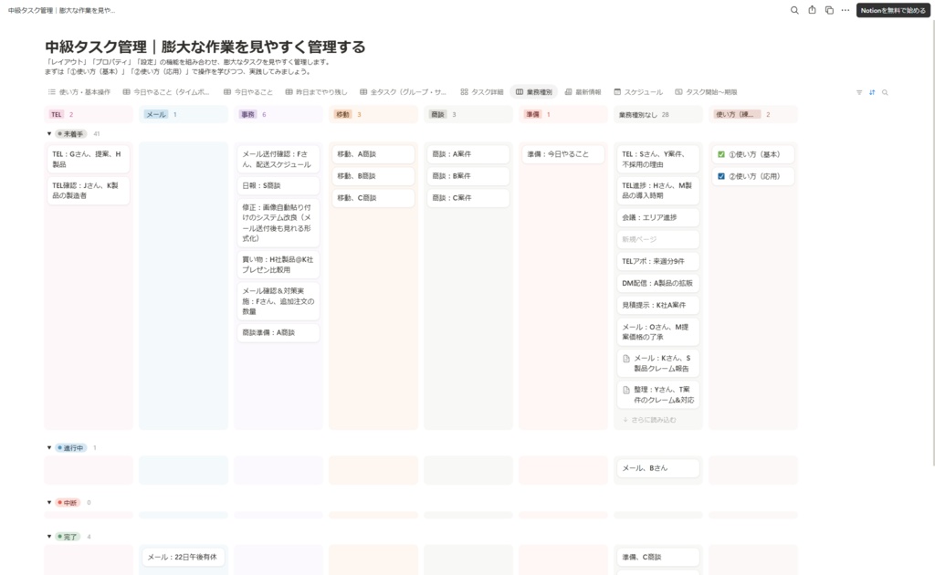Expand the 完了 group disclosure triangle
Image resolution: width=935 pixels, height=575 pixels.
coord(50,537)
